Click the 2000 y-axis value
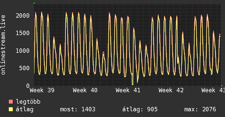225x117 pixels. (x=23, y=16)
